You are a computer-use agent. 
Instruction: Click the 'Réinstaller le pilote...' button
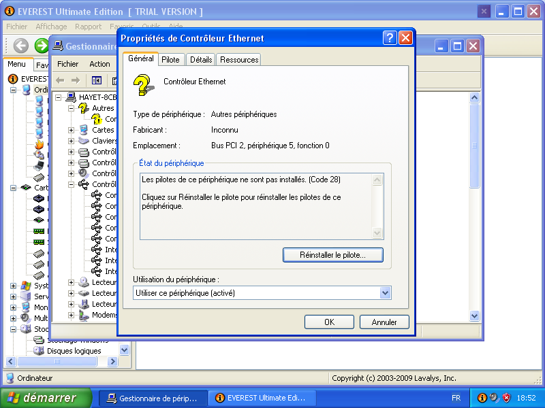(x=332, y=255)
